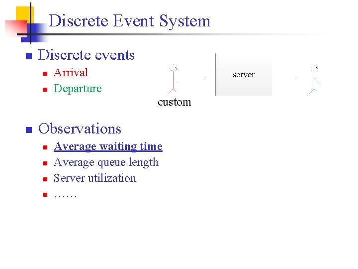Click the red 'Arrival' bullet text

[71, 73]
